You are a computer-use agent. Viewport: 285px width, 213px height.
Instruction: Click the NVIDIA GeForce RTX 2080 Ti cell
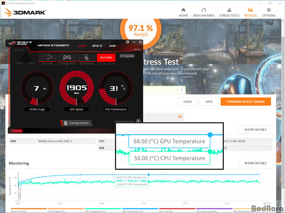(66, 141)
